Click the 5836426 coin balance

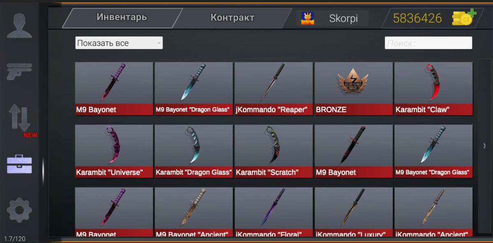(417, 18)
